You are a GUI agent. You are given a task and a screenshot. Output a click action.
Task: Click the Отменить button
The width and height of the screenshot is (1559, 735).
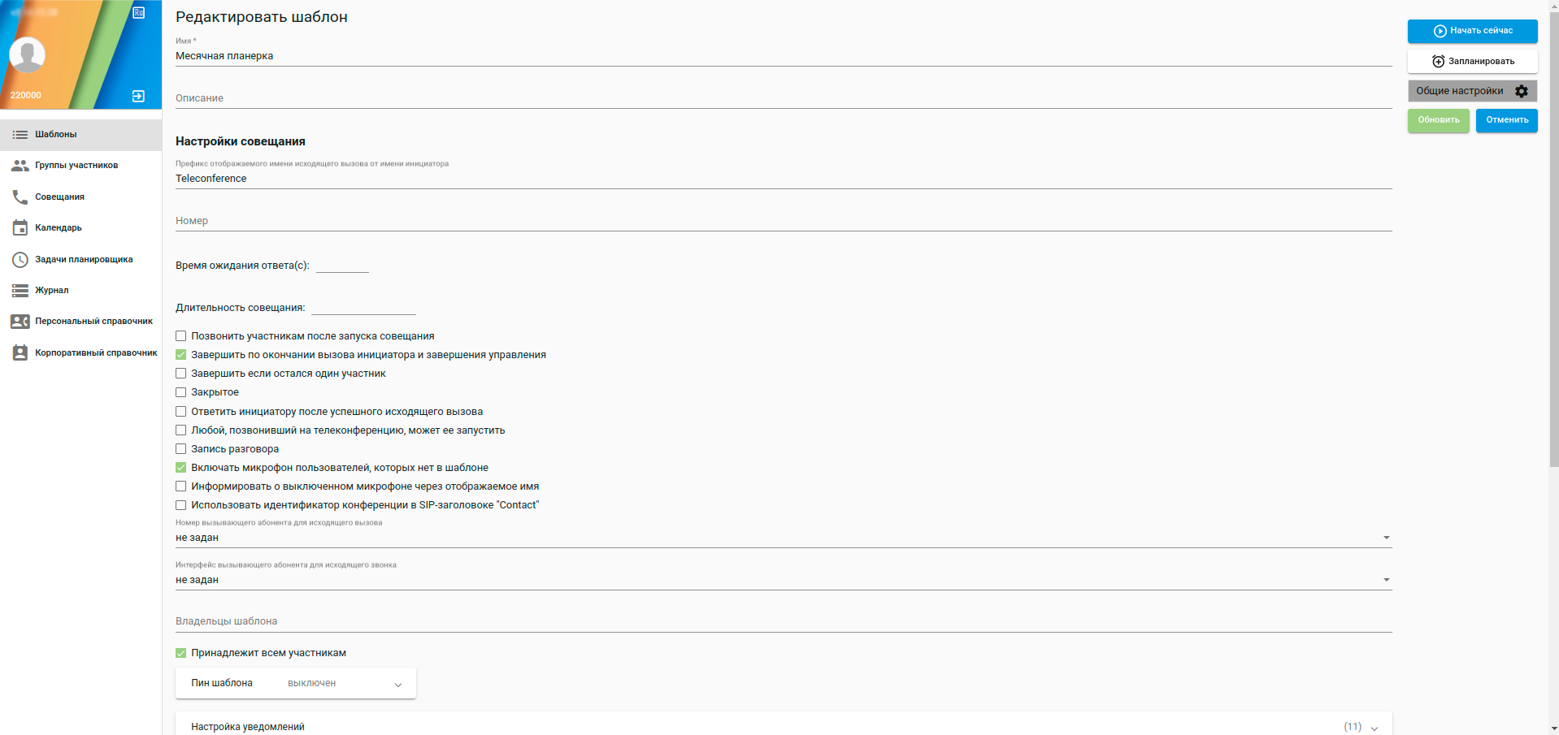(x=1506, y=120)
